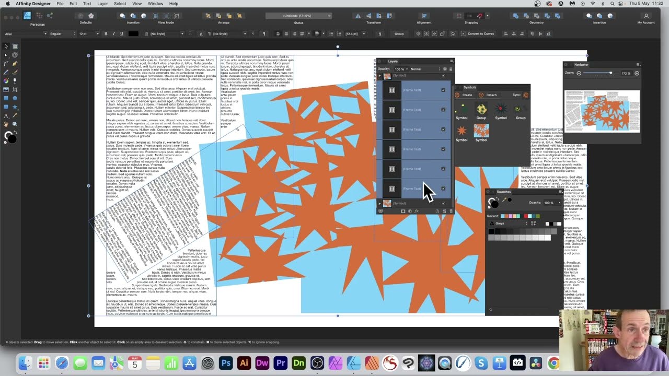Open the Layer menu
Screen dimensions: 669x376
click(102, 4)
